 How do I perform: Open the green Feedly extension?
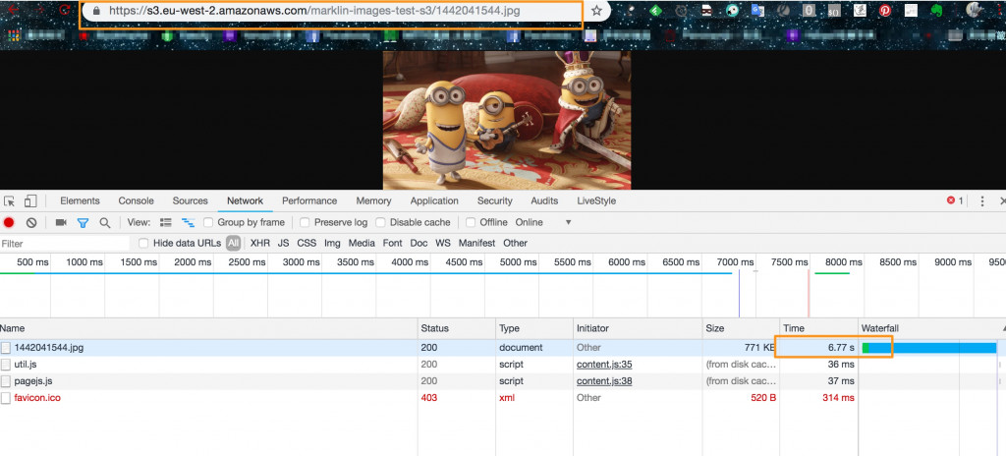tap(655, 10)
